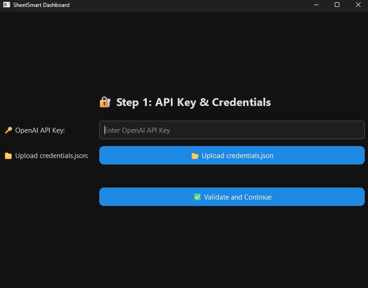
Task: Focus the Enter OpenAI API Key field
Action: tap(232, 130)
